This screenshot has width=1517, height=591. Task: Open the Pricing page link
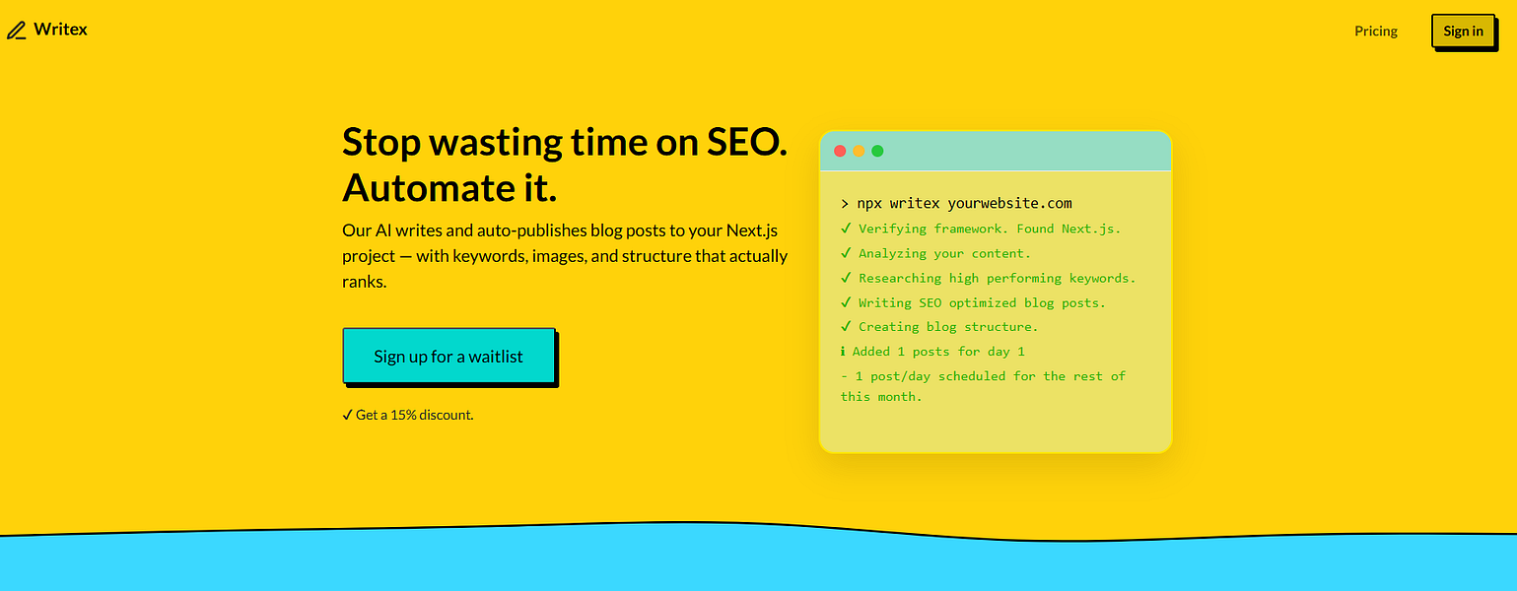(x=1375, y=31)
